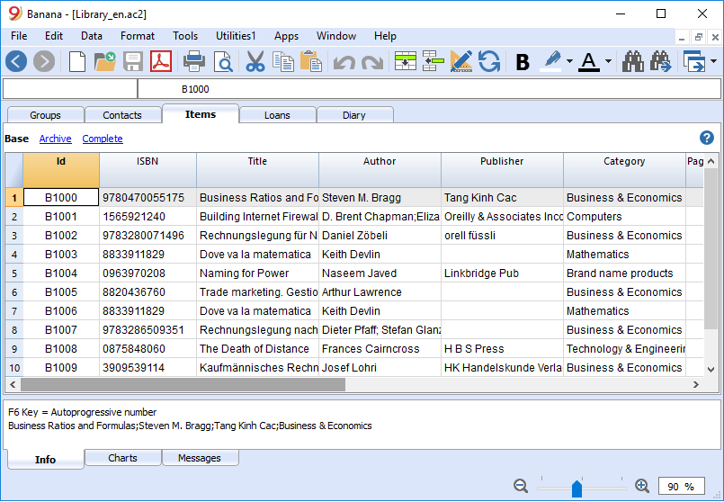Create a new file with blank page icon
Viewport: 724px width, 502px height.
tap(77, 61)
